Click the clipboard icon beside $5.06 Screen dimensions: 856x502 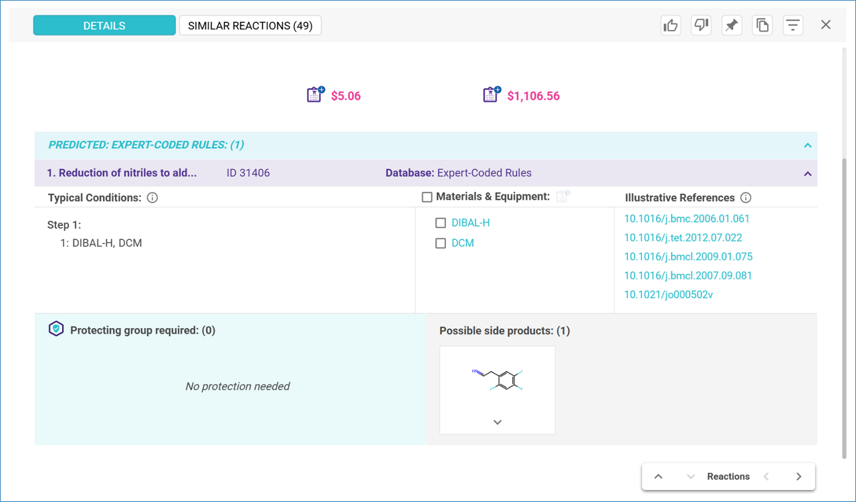[314, 95]
